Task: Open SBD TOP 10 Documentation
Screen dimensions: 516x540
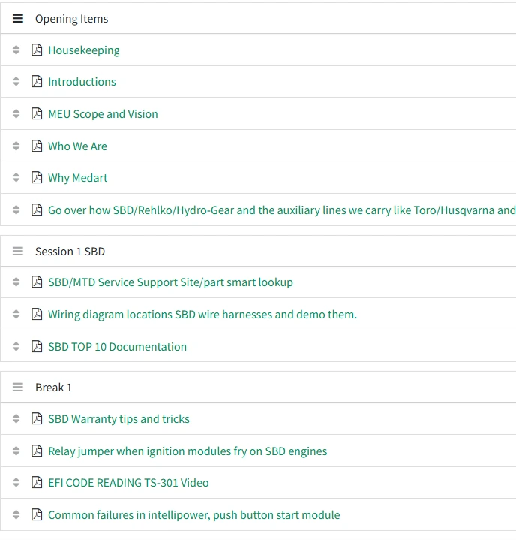Action: [117, 347]
